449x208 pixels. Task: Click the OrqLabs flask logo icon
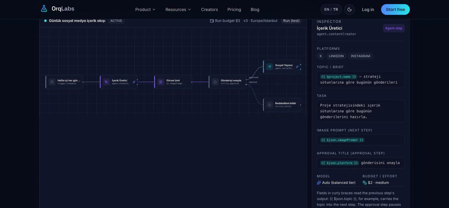[44, 9]
